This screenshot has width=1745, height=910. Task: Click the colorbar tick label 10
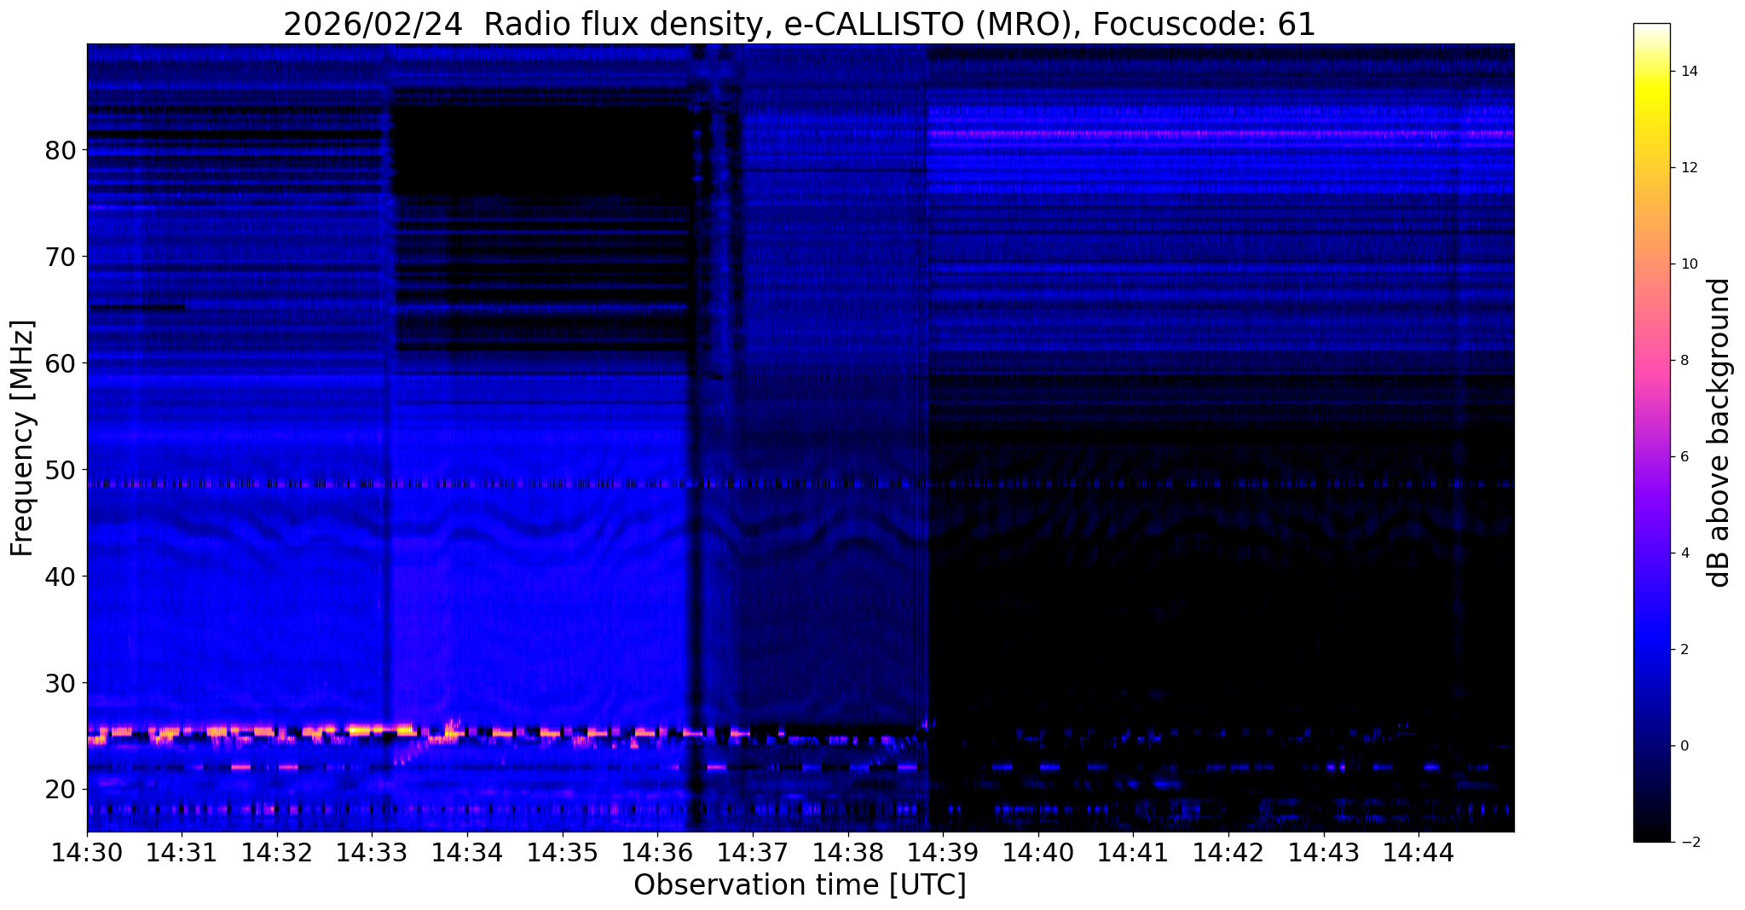1688,264
